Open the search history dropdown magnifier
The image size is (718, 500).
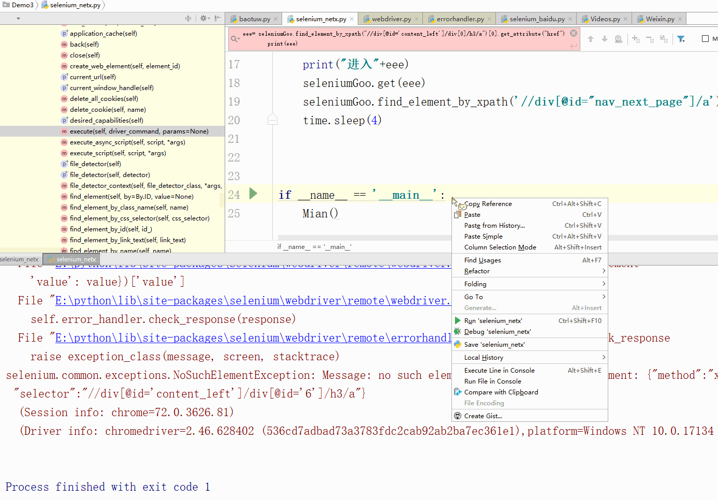[x=235, y=39]
